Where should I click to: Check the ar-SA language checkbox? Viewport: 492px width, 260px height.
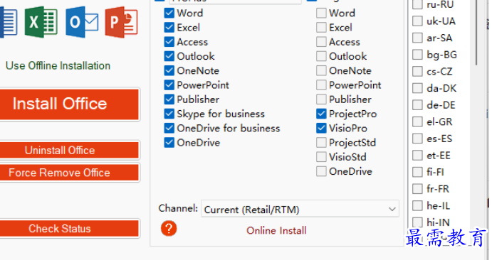(x=417, y=38)
